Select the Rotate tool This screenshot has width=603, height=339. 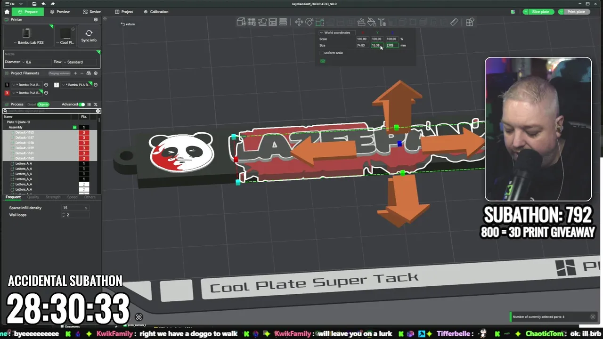click(x=309, y=22)
